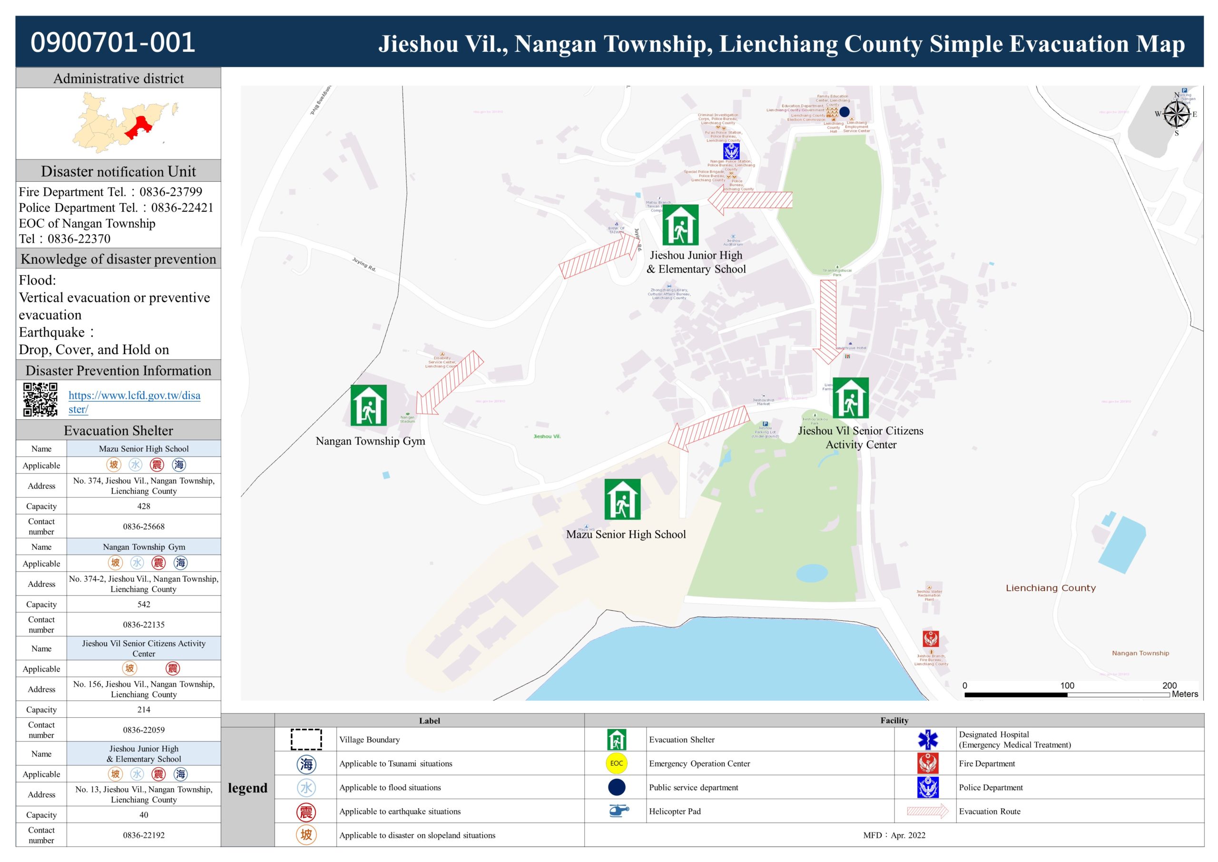Click the evacuation route arrow in legend
This screenshot has height=862, width=1218.
point(927,811)
